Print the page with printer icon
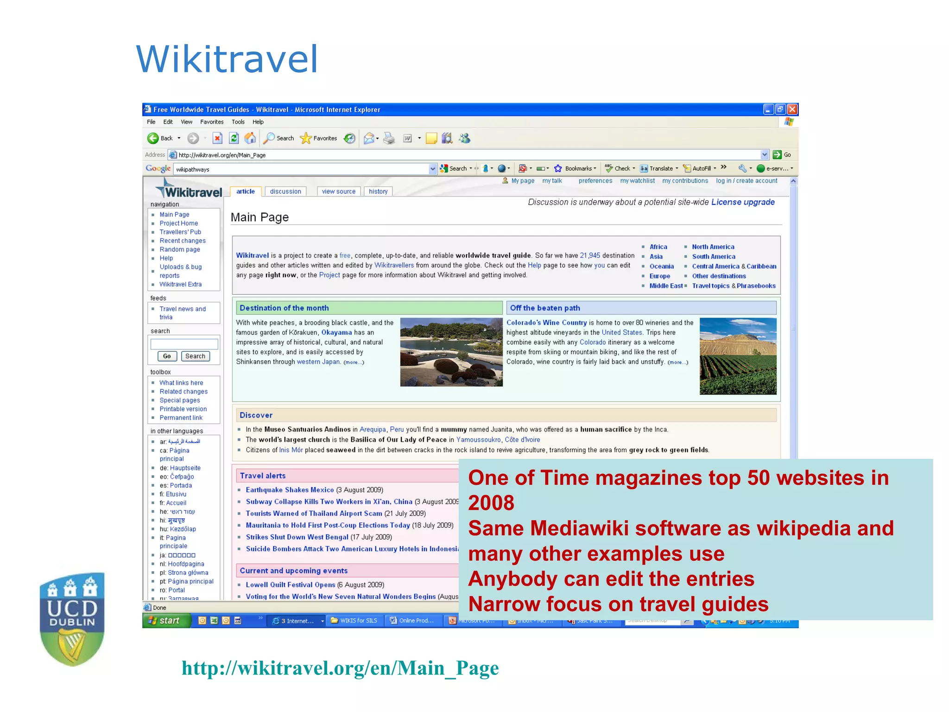This screenshot has width=949, height=712. tap(389, 138)
